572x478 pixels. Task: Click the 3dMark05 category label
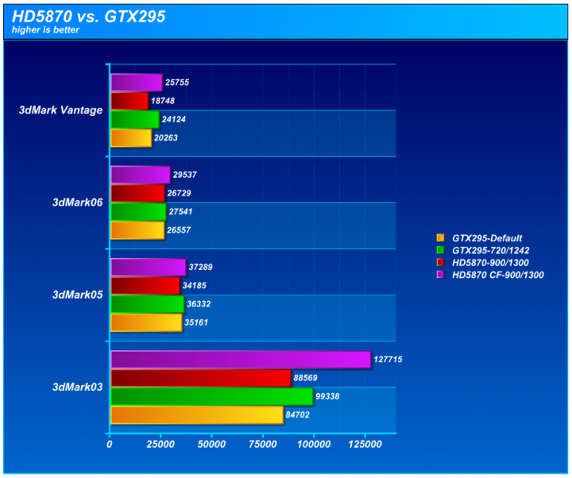tap(78, 295)
